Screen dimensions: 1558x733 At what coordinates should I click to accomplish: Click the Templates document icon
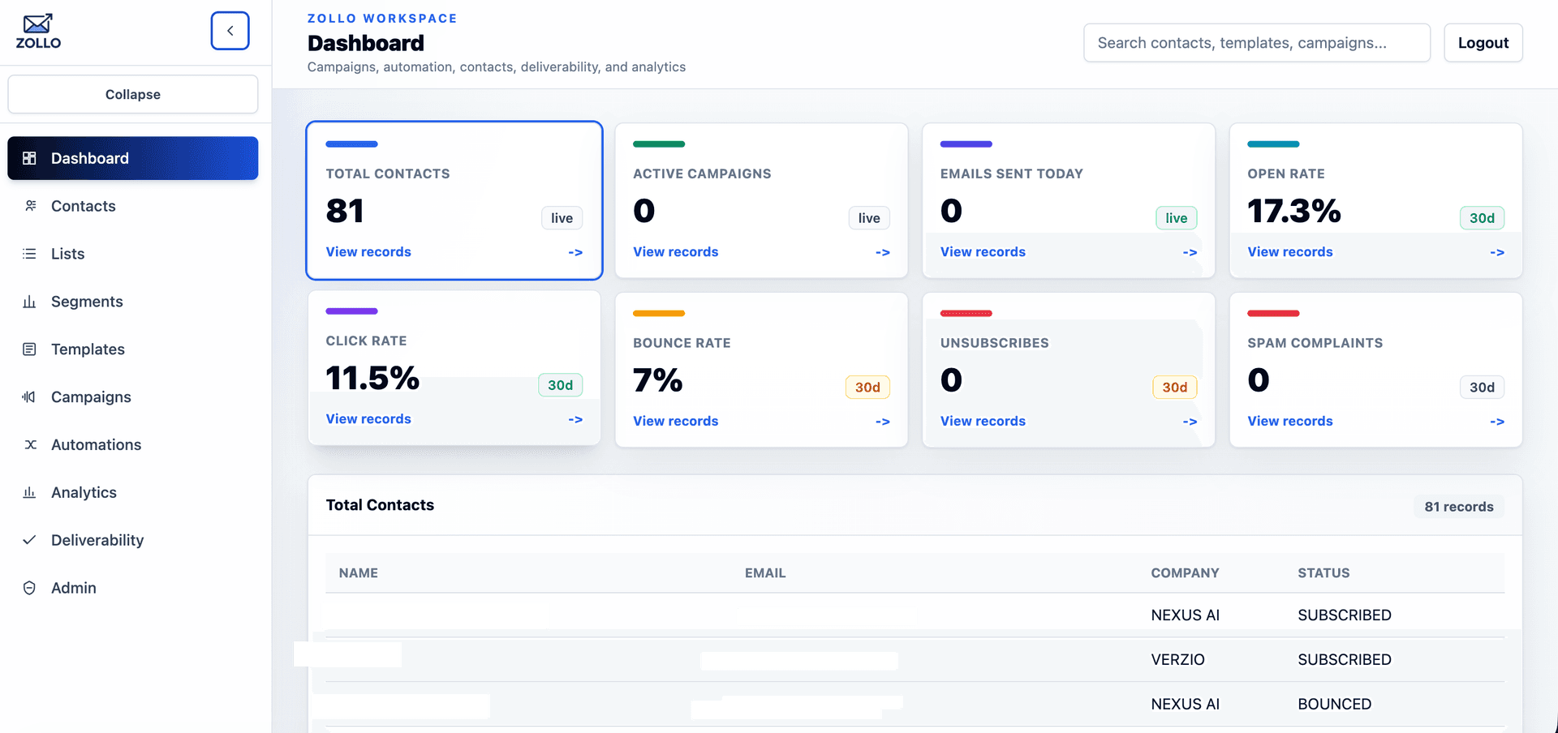[x=29, y=349]
